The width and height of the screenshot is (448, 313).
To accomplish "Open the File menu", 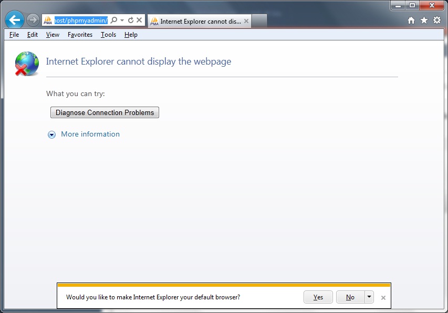I will [14, 35].
